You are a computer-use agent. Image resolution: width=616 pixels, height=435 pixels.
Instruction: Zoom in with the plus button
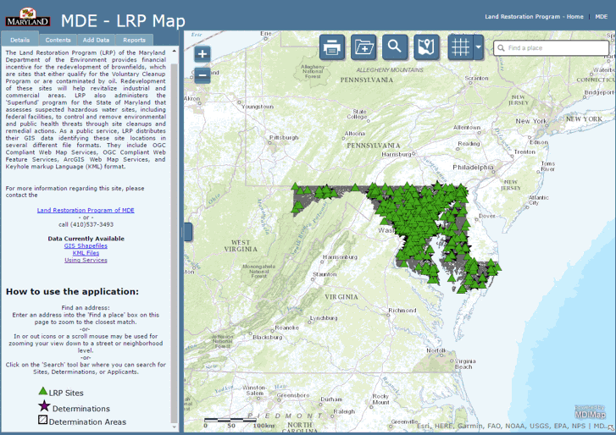[x=202, y=54]
